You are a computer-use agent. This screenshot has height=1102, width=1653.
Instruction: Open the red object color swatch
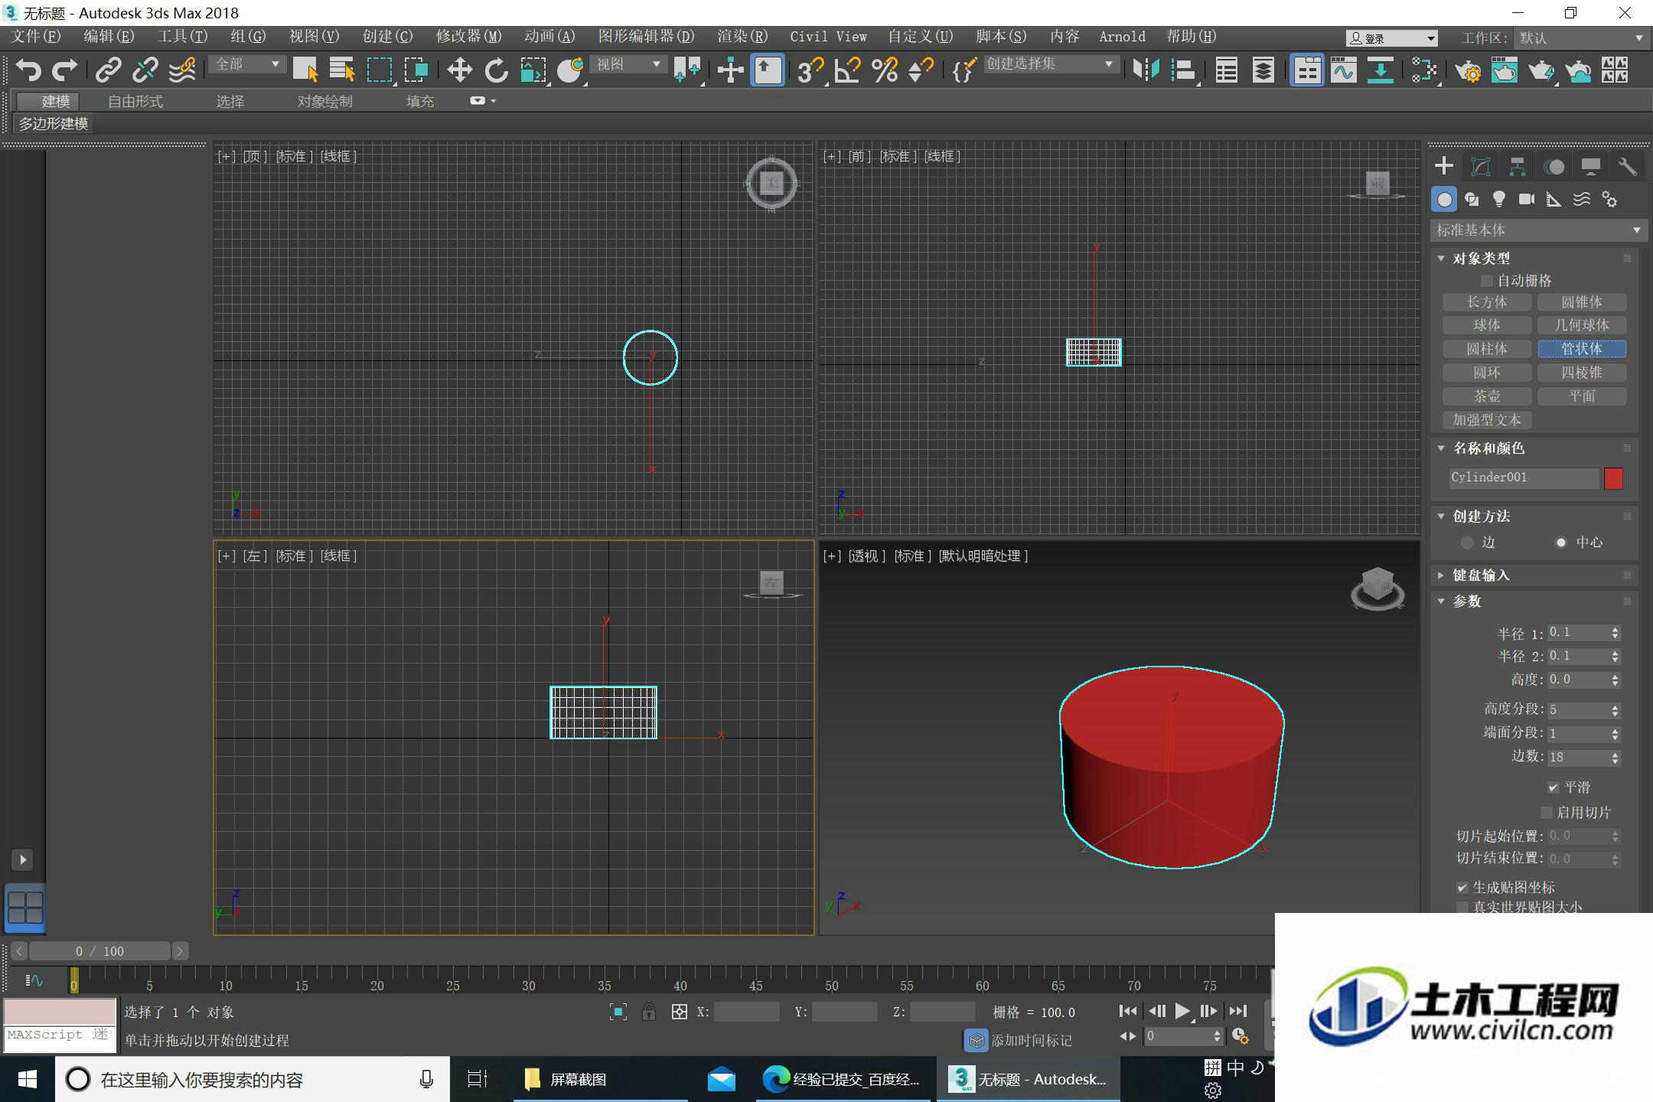pyautogui.click(x=1613, y=478)
